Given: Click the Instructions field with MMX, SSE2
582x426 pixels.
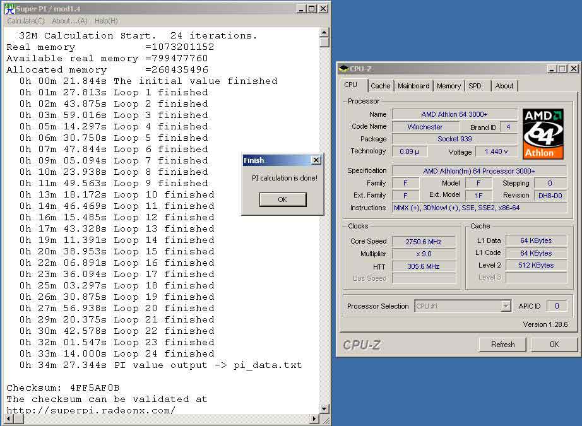Looking at the screenshot, I should coord(479,208).
